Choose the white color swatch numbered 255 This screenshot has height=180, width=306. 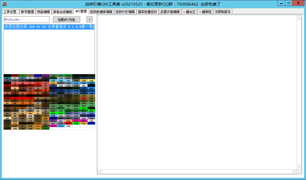68,126
